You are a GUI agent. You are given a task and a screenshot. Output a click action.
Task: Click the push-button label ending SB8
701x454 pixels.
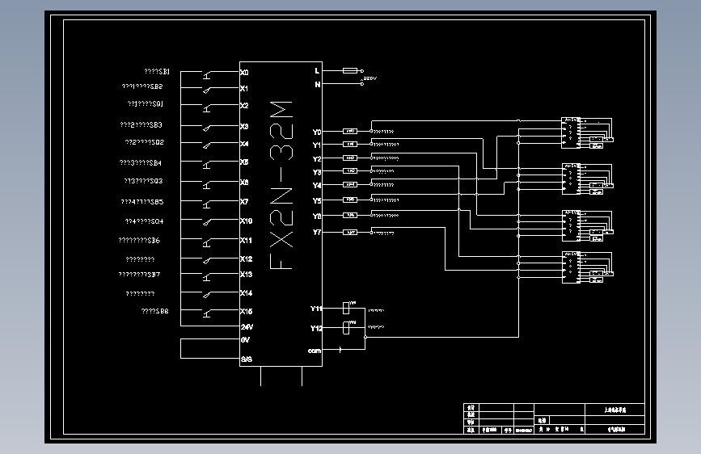[154, 311]
